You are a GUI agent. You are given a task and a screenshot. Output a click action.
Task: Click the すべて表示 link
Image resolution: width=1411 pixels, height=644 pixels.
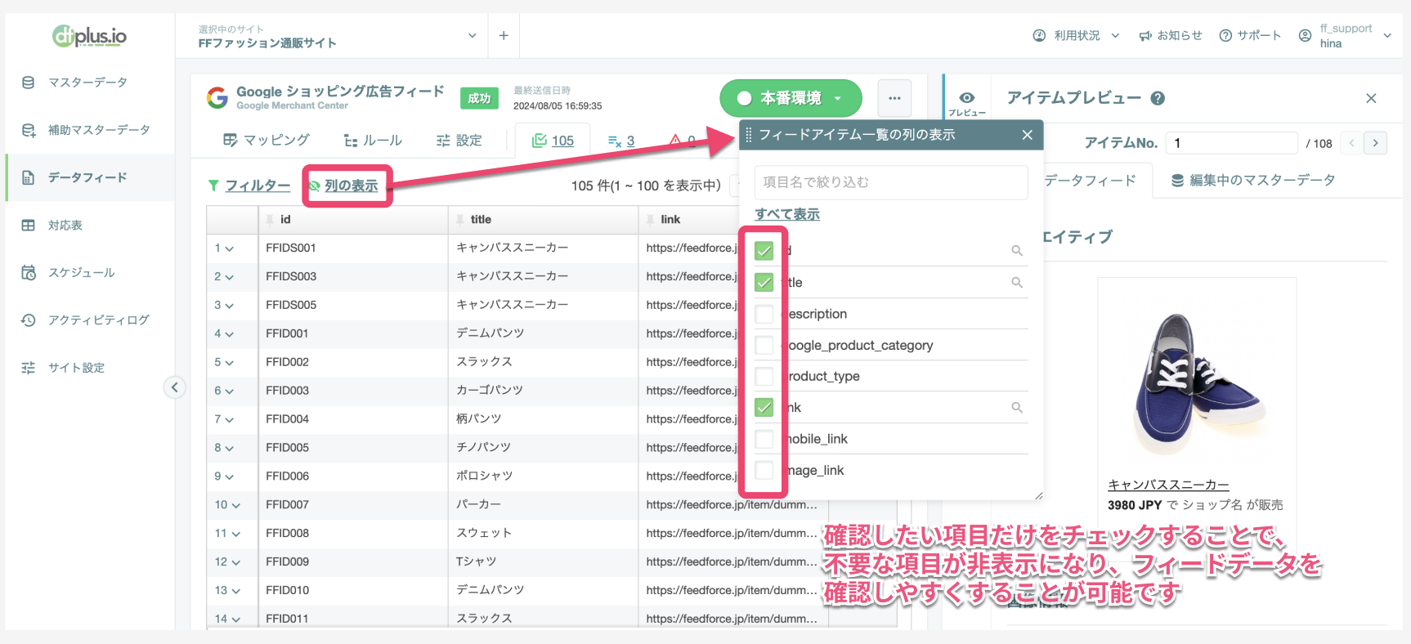787,214
